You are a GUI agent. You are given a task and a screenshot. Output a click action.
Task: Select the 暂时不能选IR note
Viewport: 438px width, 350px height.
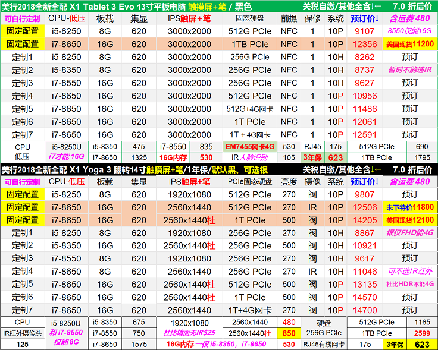[409, 70]
